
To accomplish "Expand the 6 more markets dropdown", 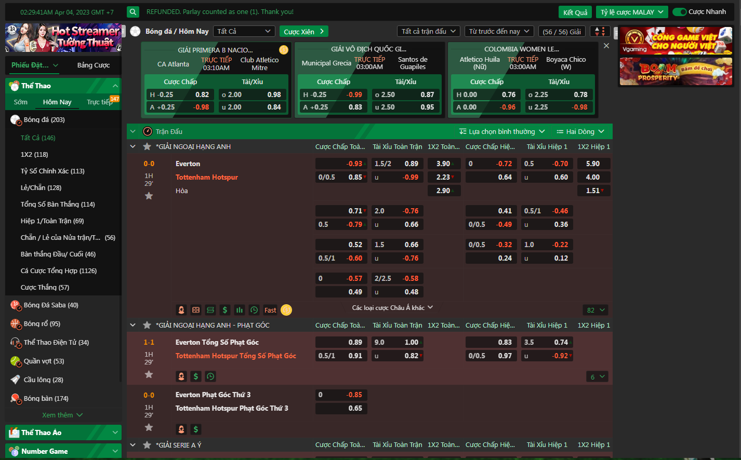I will coord(597,376).
